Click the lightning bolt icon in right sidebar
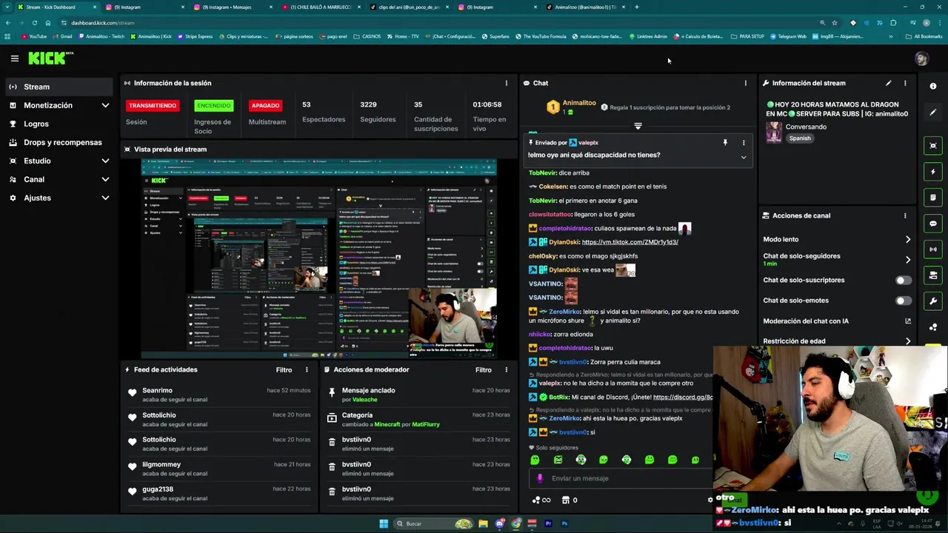Viewport: 948px width, 533px height. click(x=933, y=172)
